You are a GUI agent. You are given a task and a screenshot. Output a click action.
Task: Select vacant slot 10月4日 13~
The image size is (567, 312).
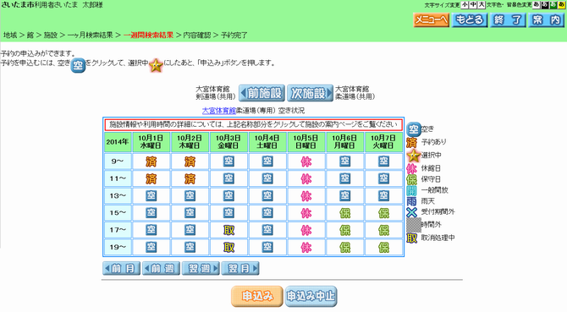(267, 195)
